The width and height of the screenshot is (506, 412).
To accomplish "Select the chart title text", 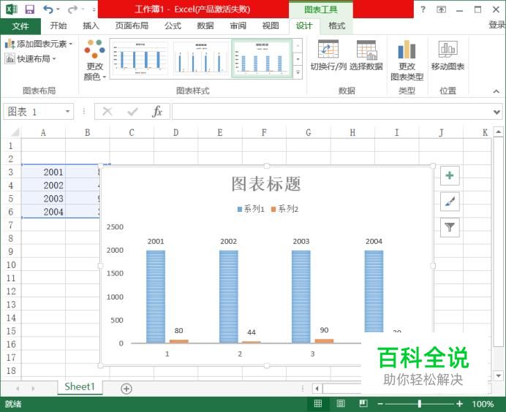I will [x=266, y=184].
